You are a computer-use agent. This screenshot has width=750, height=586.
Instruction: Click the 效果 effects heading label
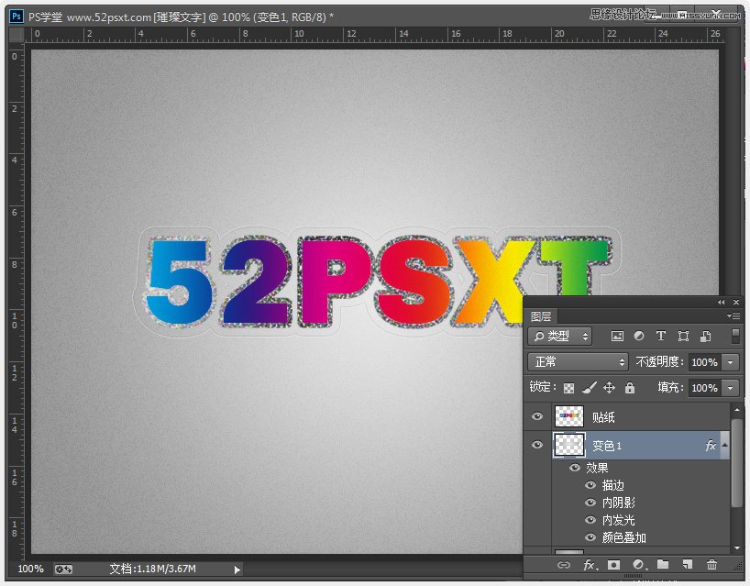point(598,468)
